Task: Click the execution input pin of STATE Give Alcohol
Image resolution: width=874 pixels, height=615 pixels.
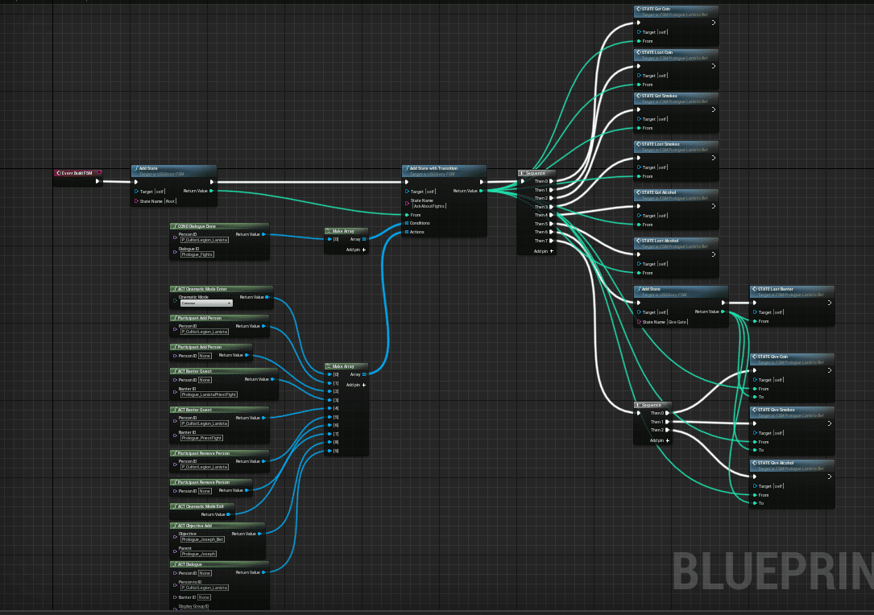Action: pyautogui.click(x=755, y=477)
